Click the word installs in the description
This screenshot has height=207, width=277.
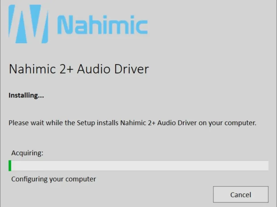click(x=107, y=122)
